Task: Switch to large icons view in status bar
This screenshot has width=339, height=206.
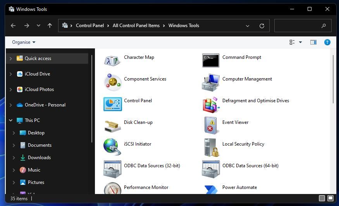Action: (330, 198)
